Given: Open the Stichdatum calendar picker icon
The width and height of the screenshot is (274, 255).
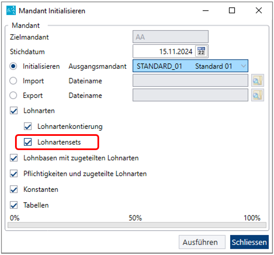Looking at the screenshot, I should click(x=201, y=51).
